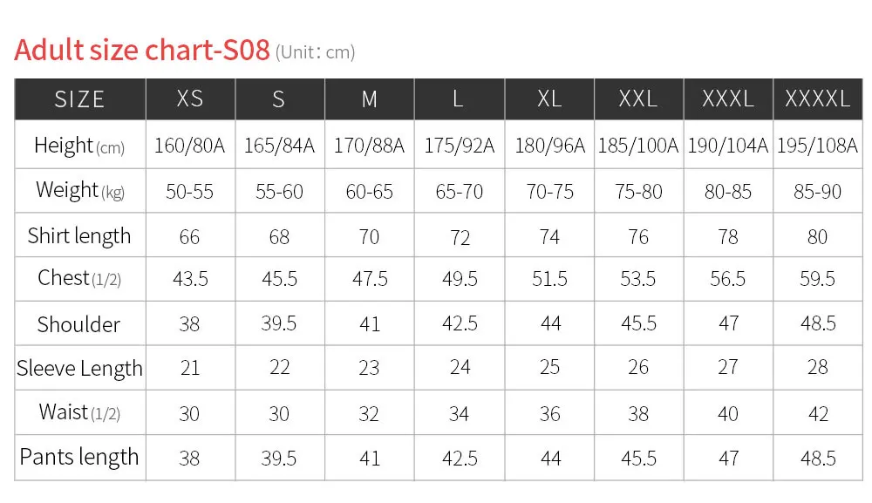Select the XXXXL column header
872x503 pixels.
[818, 99]
